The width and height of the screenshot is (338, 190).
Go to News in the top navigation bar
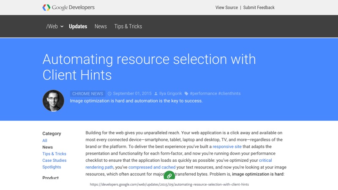101,26
